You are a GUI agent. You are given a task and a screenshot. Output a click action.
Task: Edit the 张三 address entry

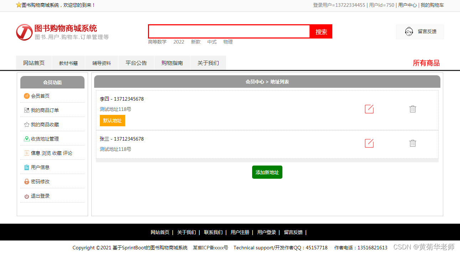click(369, 143)
